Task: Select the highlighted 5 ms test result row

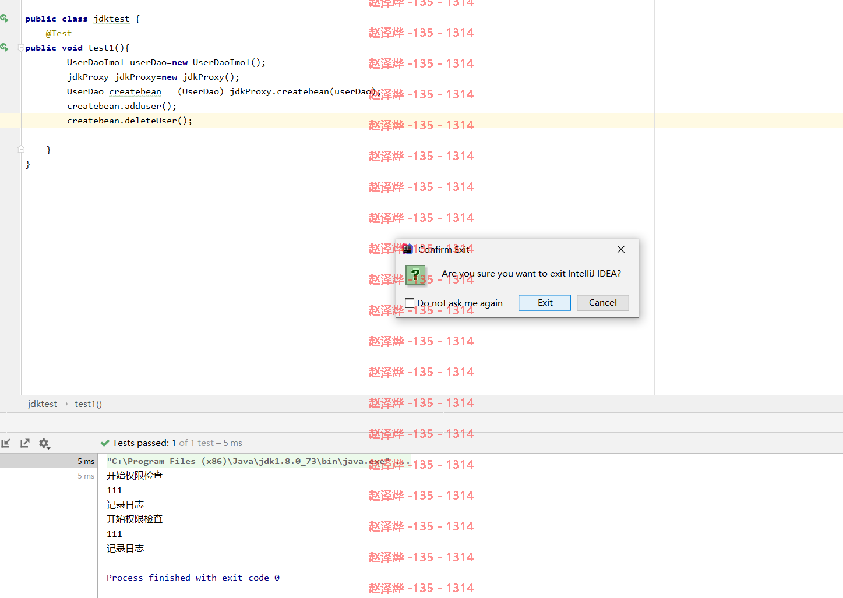Action: click(48, 461)
